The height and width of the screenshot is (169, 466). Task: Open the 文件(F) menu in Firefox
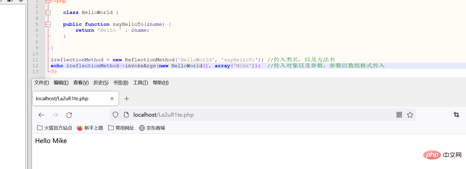tap(41, 83)
